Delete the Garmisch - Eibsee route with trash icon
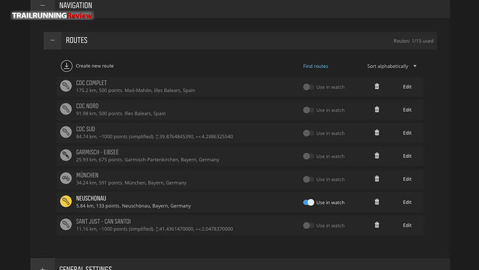 tap(377, 155)
